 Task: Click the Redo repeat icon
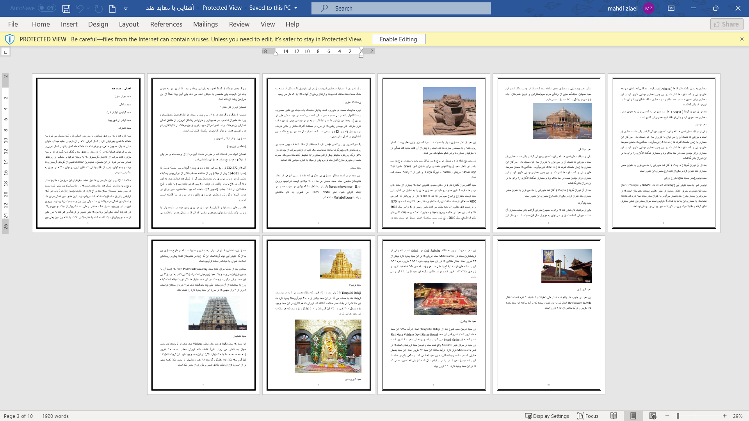(x=99, y=8)
